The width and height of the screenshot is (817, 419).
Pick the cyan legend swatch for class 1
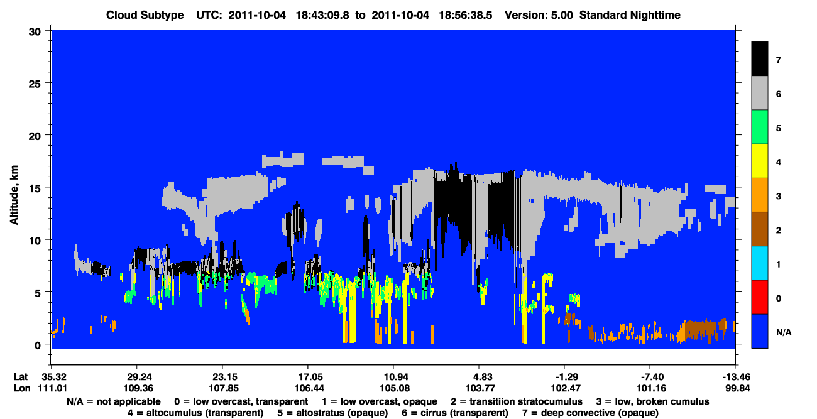click(760, 263)
